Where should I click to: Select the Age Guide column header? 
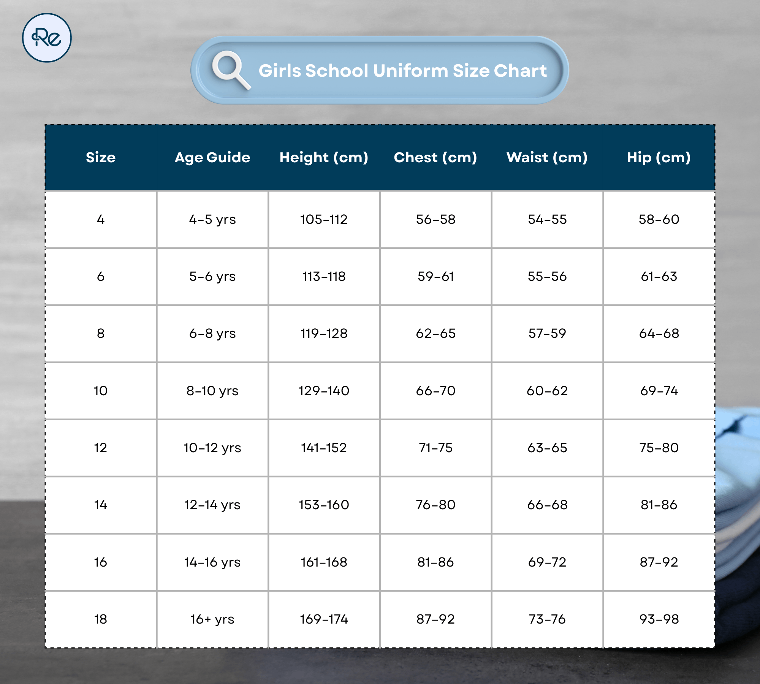point(212,157)
